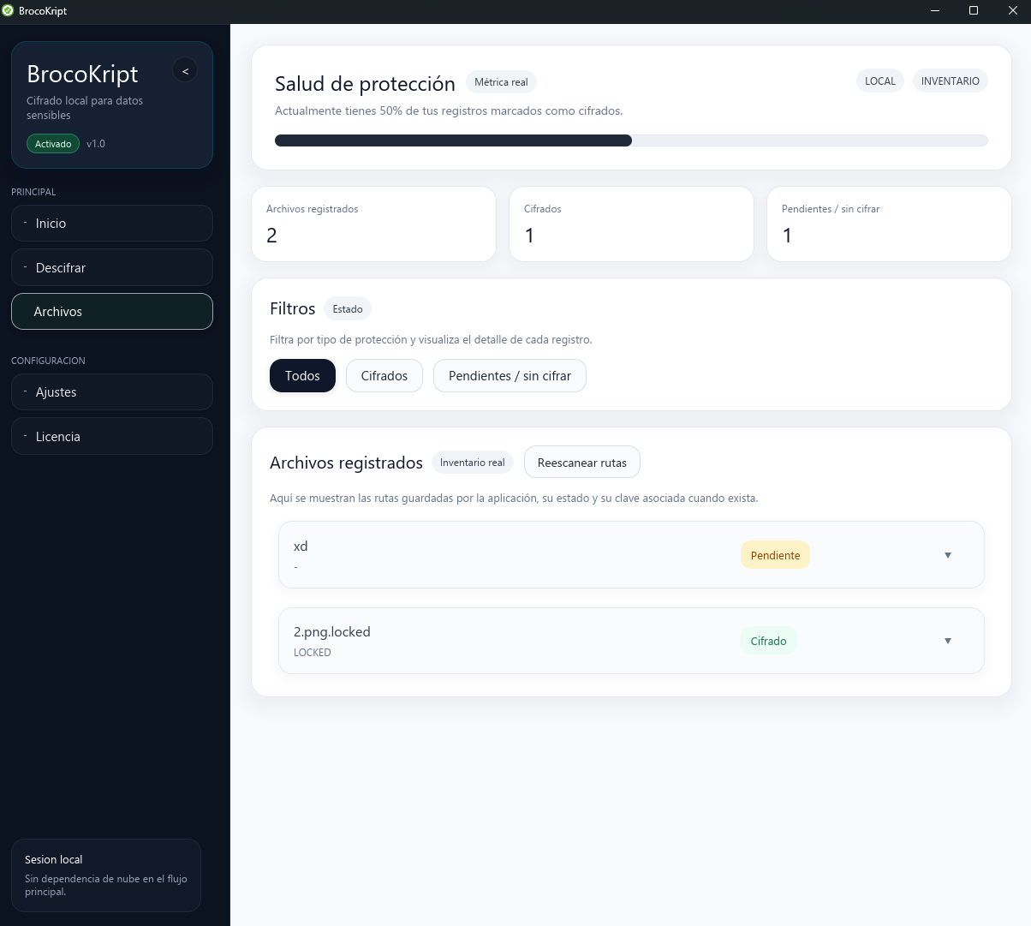Select the Archivos sidebar item
The height and width of the screenshot is (926, 1031).
112,312
